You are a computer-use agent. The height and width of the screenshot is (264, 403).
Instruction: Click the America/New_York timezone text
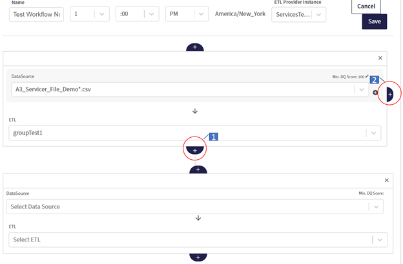(240, 14)
